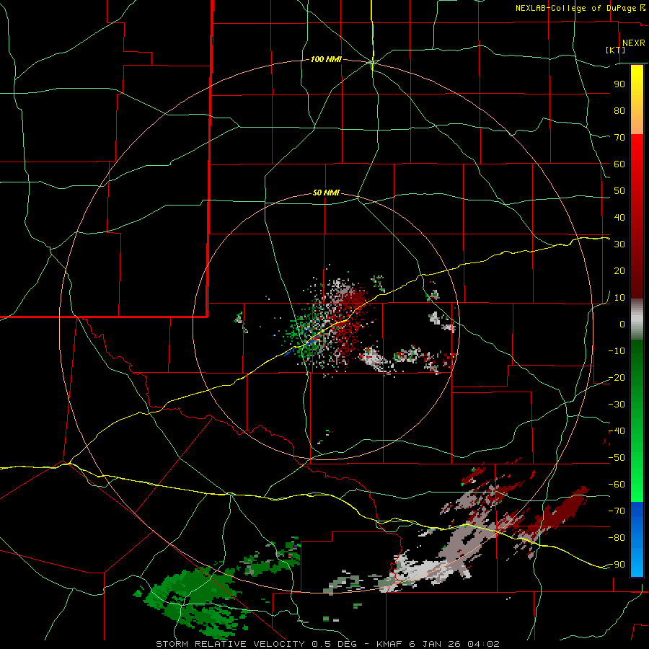
Task: Click the positive 90 scale value
Action: (619, 84)
